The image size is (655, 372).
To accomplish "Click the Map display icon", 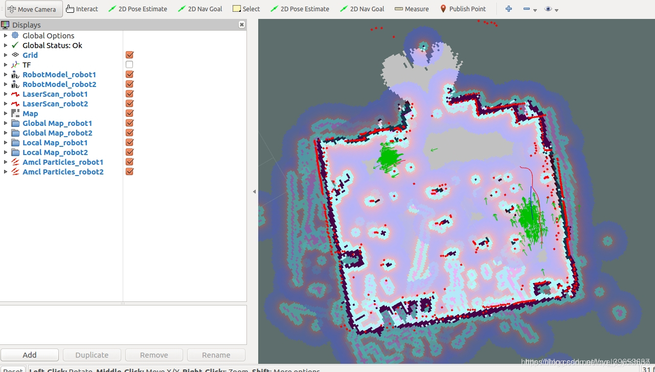I will click(x=15, y=113).
